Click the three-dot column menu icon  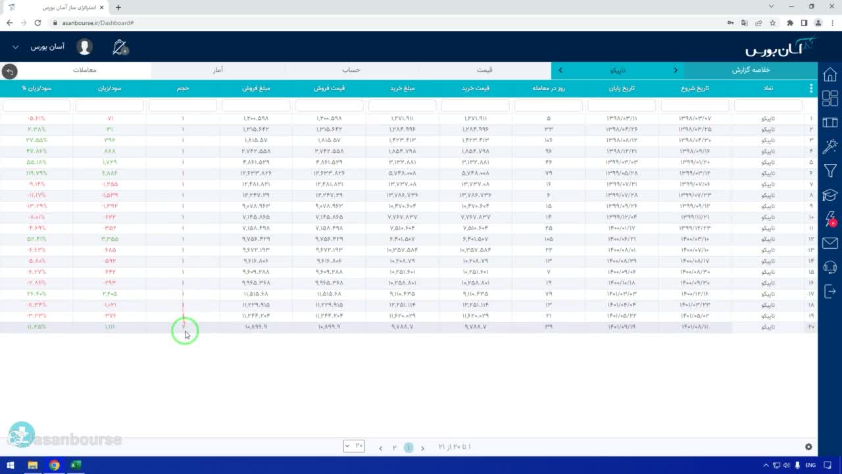[x=811, y=88]
